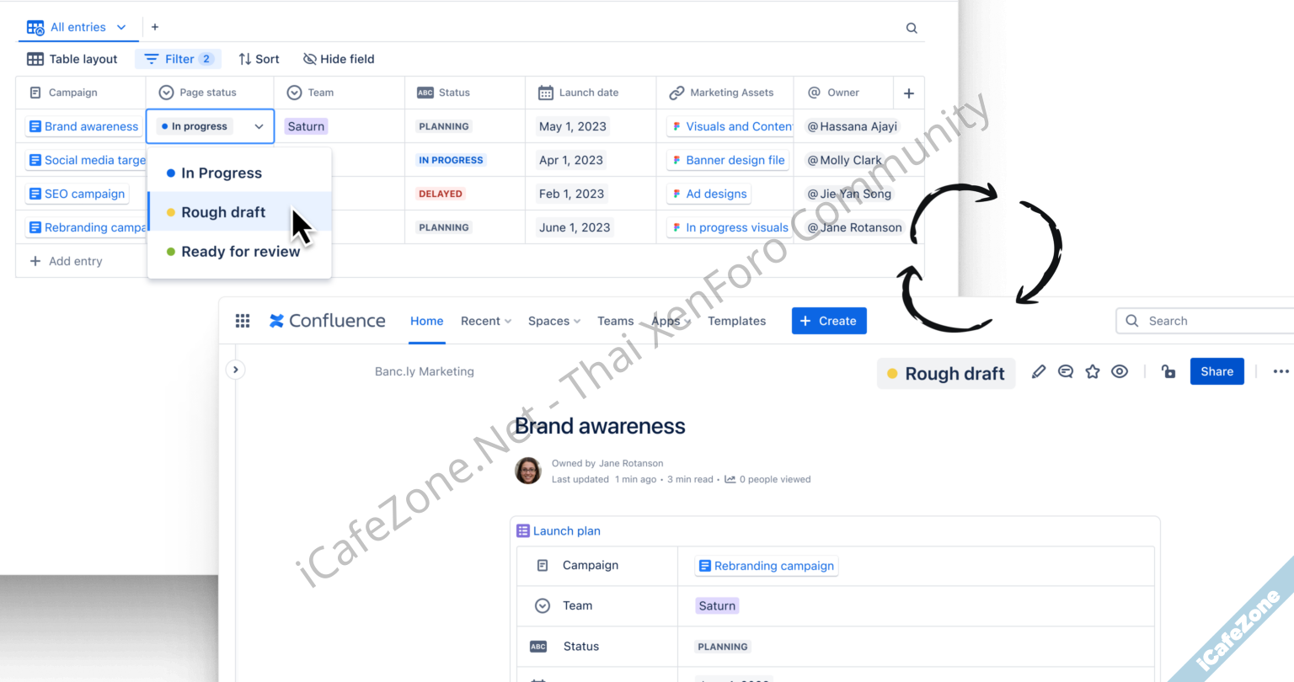Star the Brand awareness page

(1093, 371)
